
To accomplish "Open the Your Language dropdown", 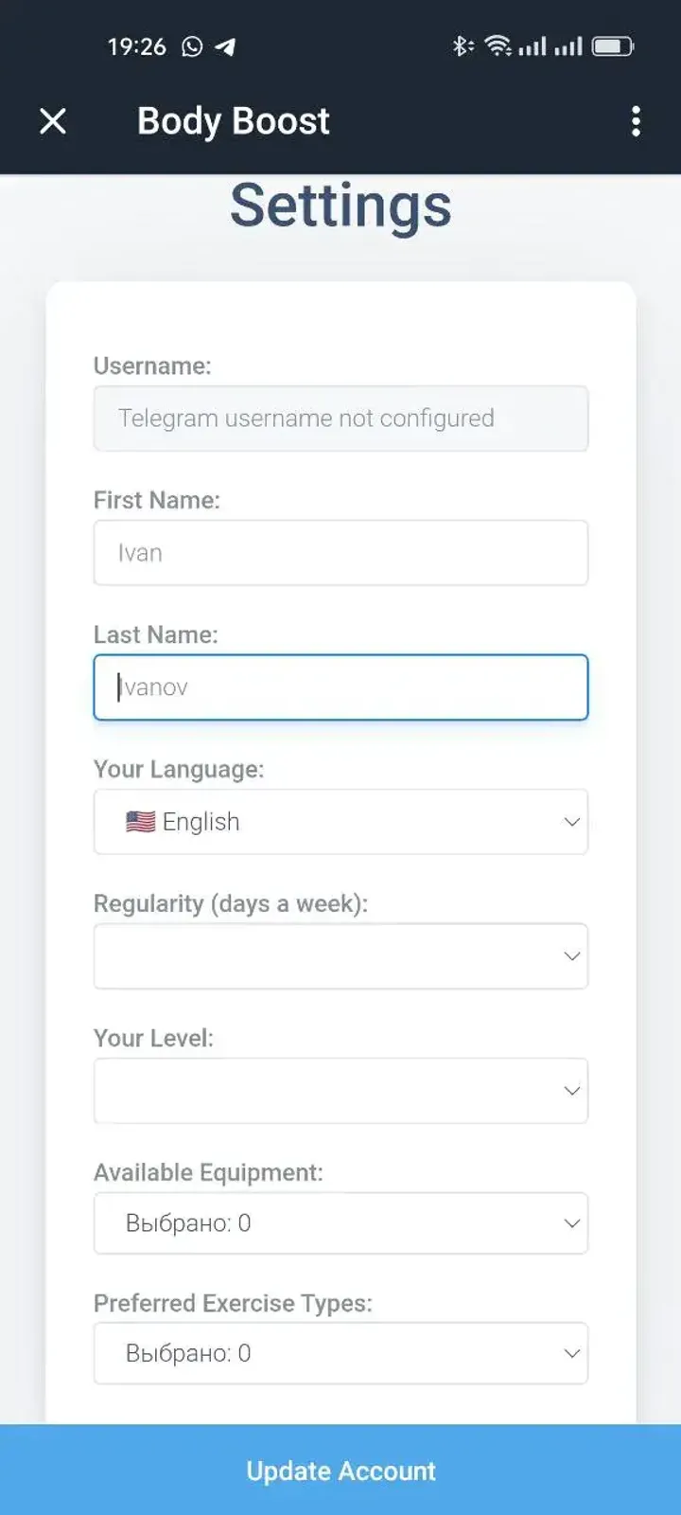I will pyautogui.click(x=340, y=822).
